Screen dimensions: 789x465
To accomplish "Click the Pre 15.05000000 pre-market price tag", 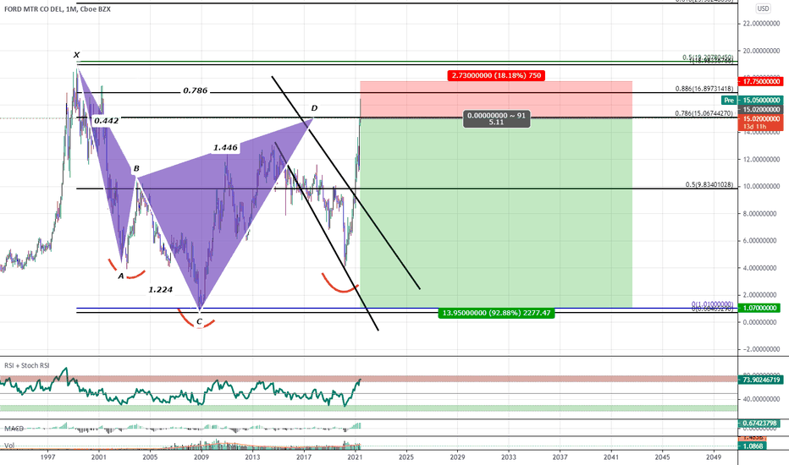I will coord(753,100).
